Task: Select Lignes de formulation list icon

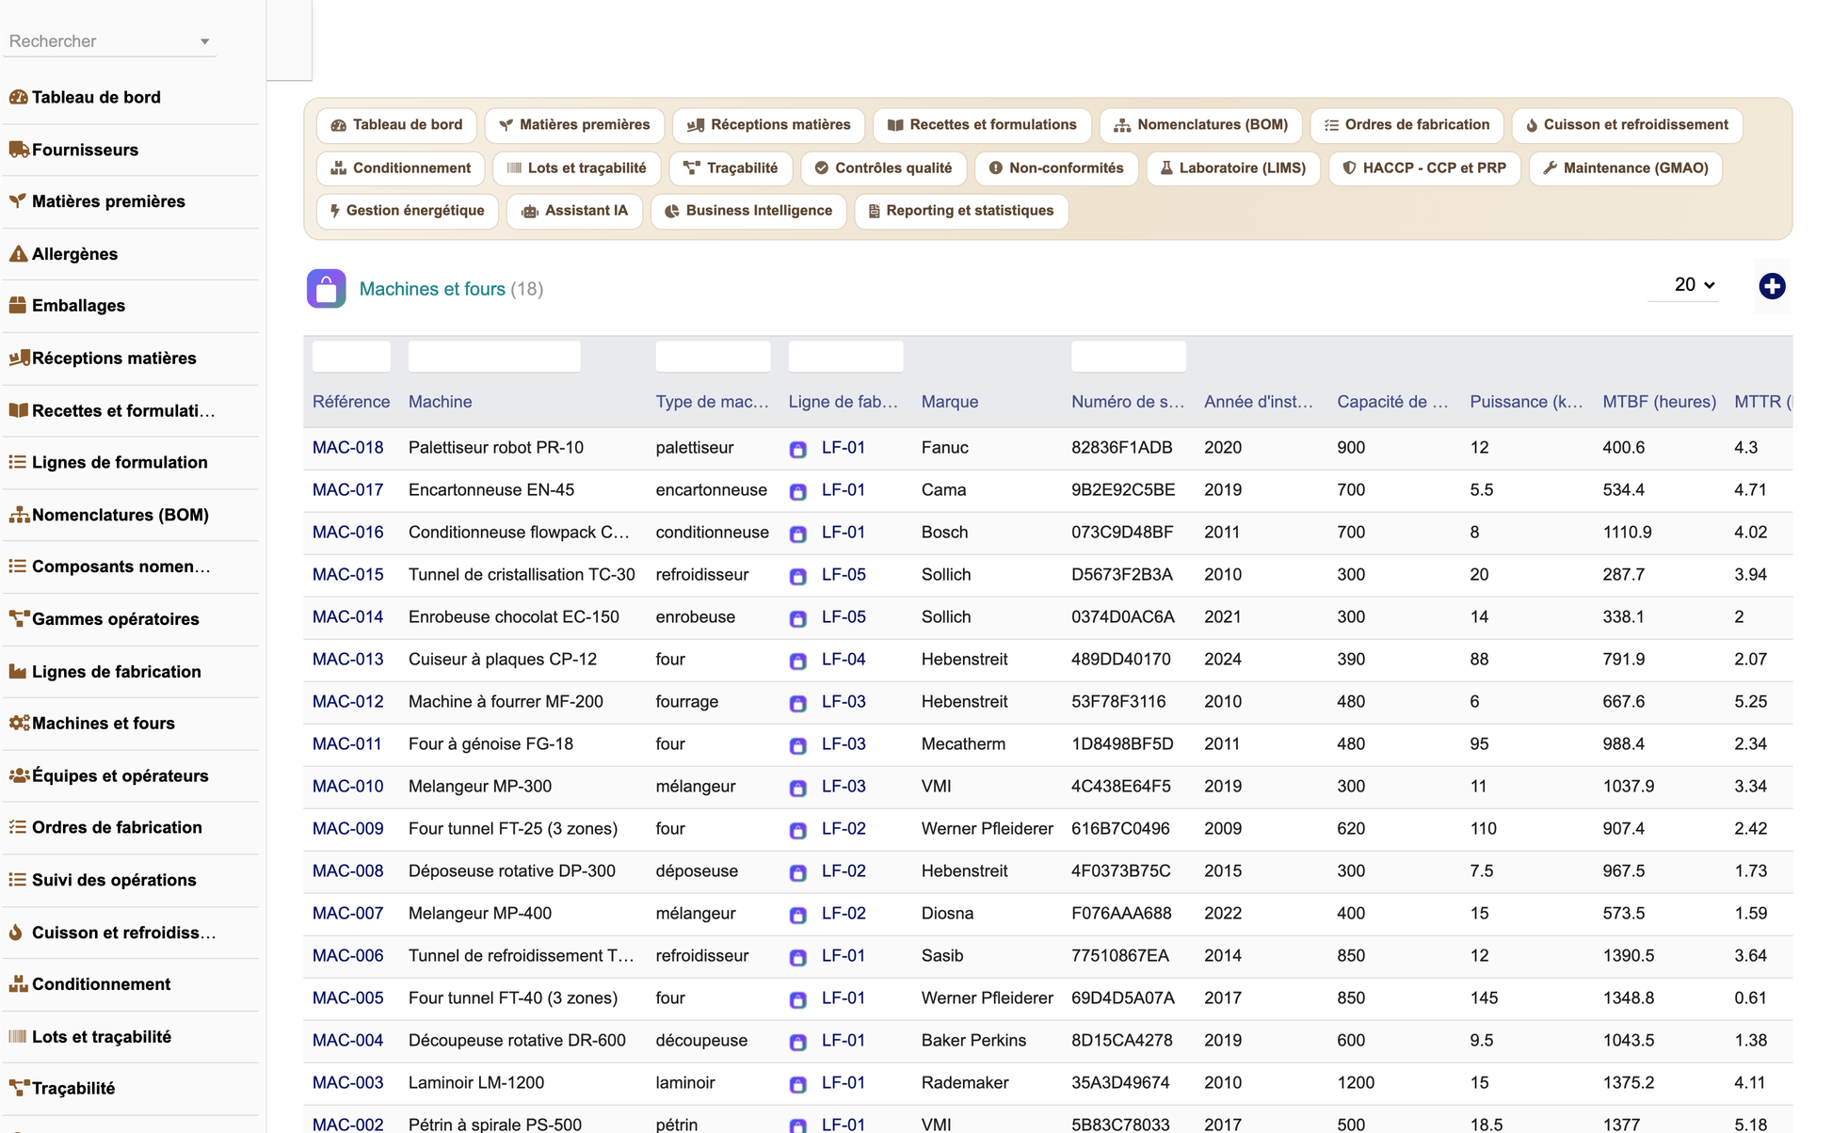Action: click(x=18, y=462)
